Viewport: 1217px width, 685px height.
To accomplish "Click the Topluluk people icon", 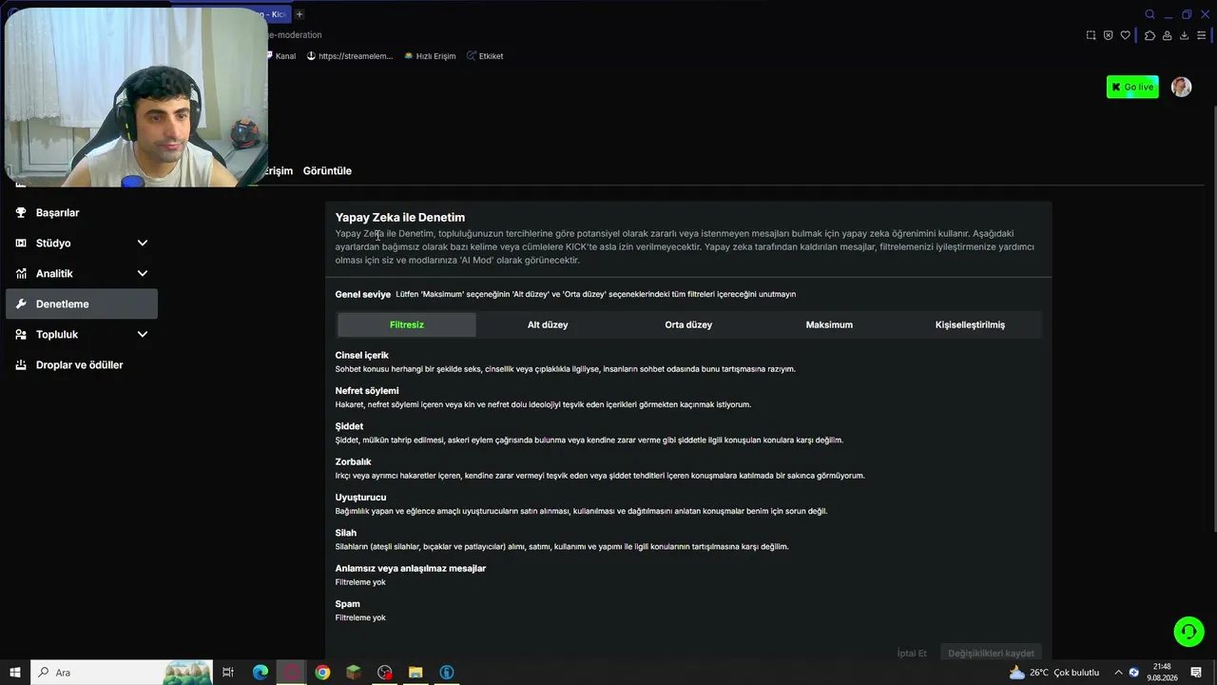I will (21, 335).
